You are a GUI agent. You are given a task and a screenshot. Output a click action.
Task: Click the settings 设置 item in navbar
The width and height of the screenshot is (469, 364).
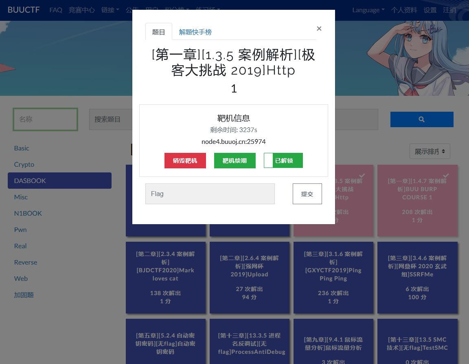coord(430,10)
